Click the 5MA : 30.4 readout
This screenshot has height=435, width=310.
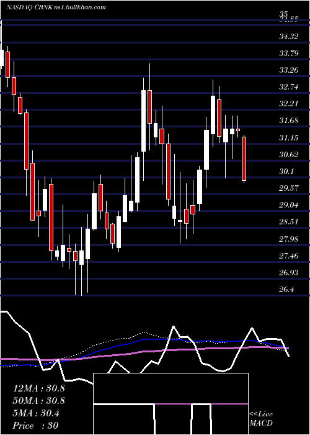coord(36,413)
